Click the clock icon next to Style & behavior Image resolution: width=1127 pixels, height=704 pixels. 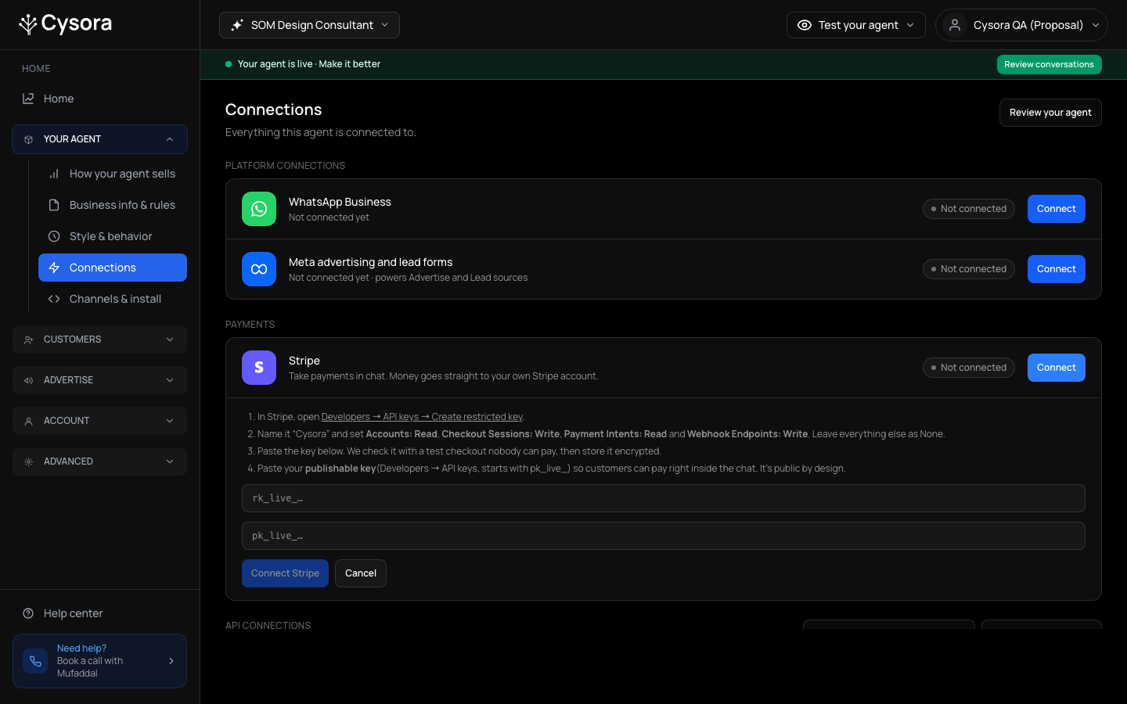coord(54,236)
